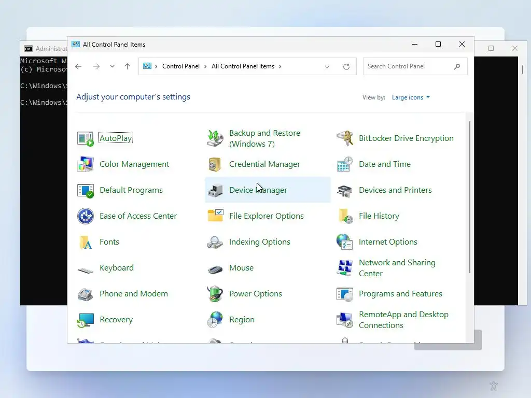Open the File History icon
Screen dimensions: 531x398
click(x=345, y=216)
